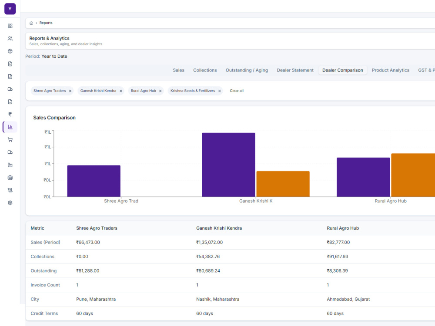Open the shopping cart sidebar icon

click(10, 140)
